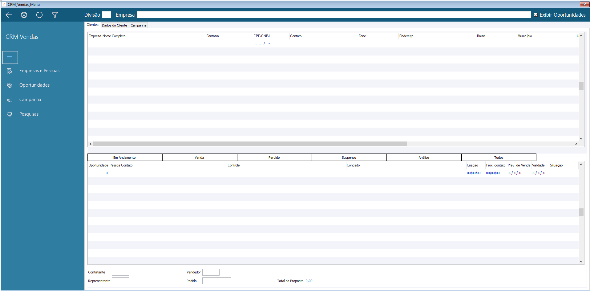Click the Município column header
Viewport: 590px width, 291px height.
[546, 36]
